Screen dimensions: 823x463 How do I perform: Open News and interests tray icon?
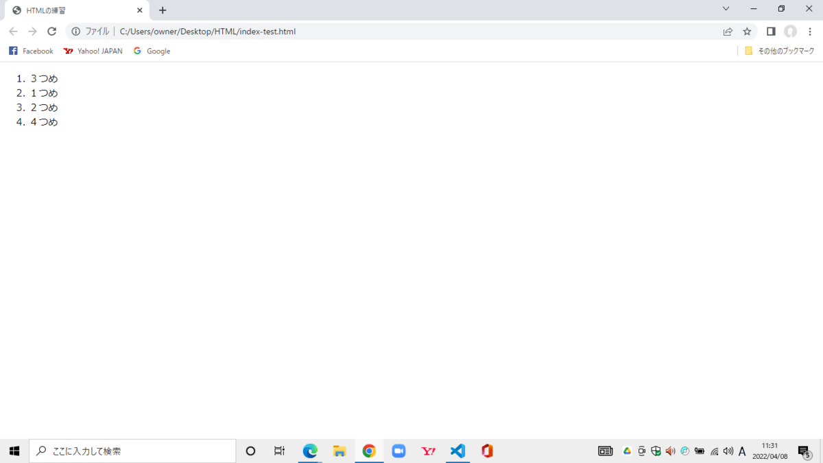tap(606, 451)
